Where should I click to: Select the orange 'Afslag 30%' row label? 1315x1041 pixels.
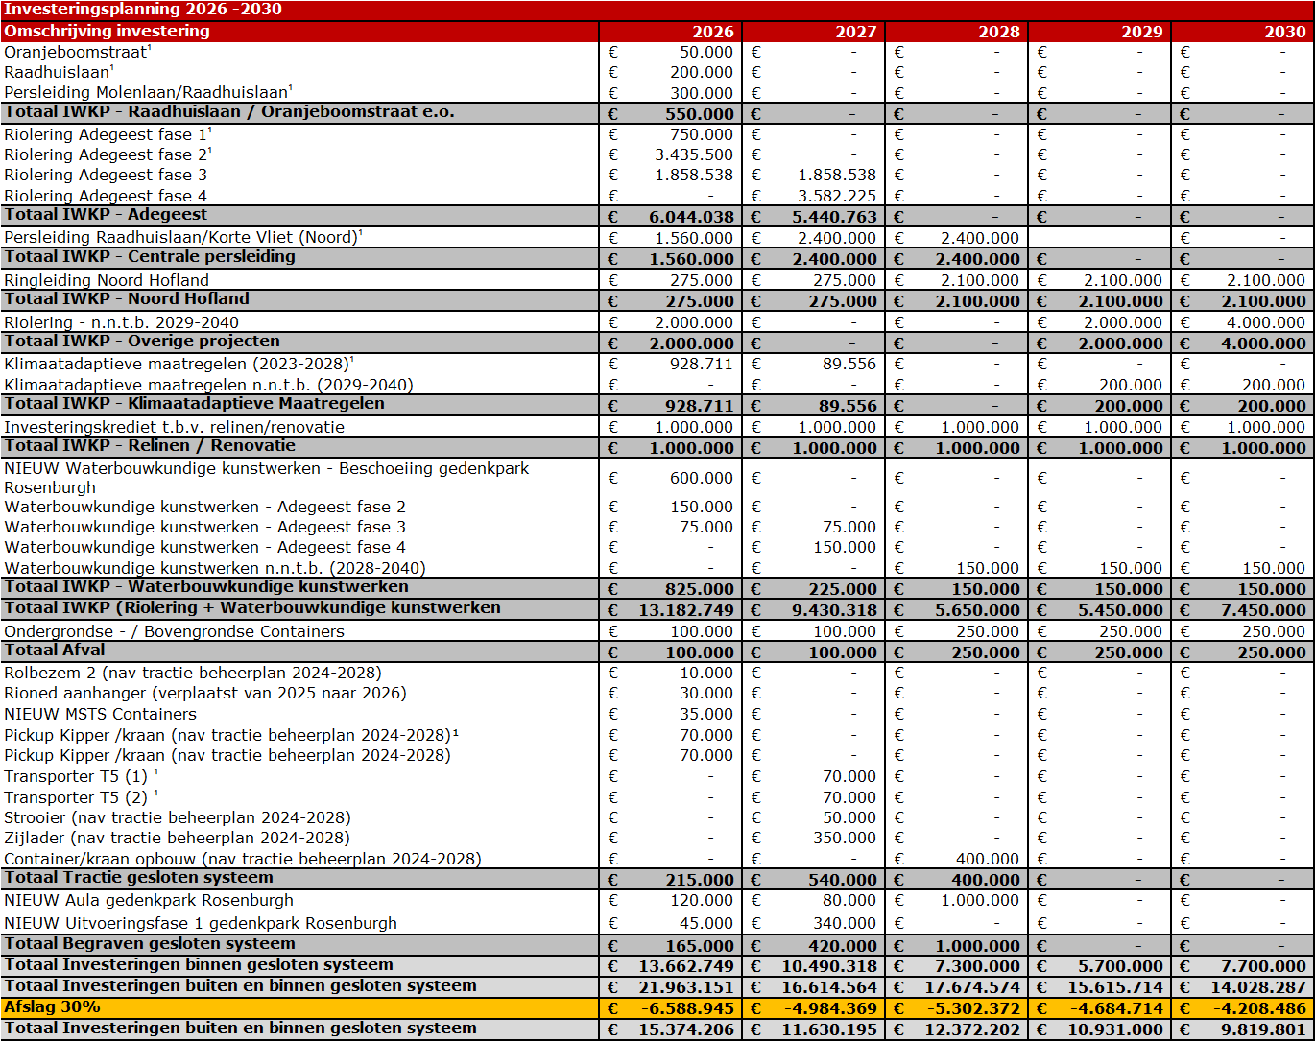pyautogui.click(x=53, y=1006)
